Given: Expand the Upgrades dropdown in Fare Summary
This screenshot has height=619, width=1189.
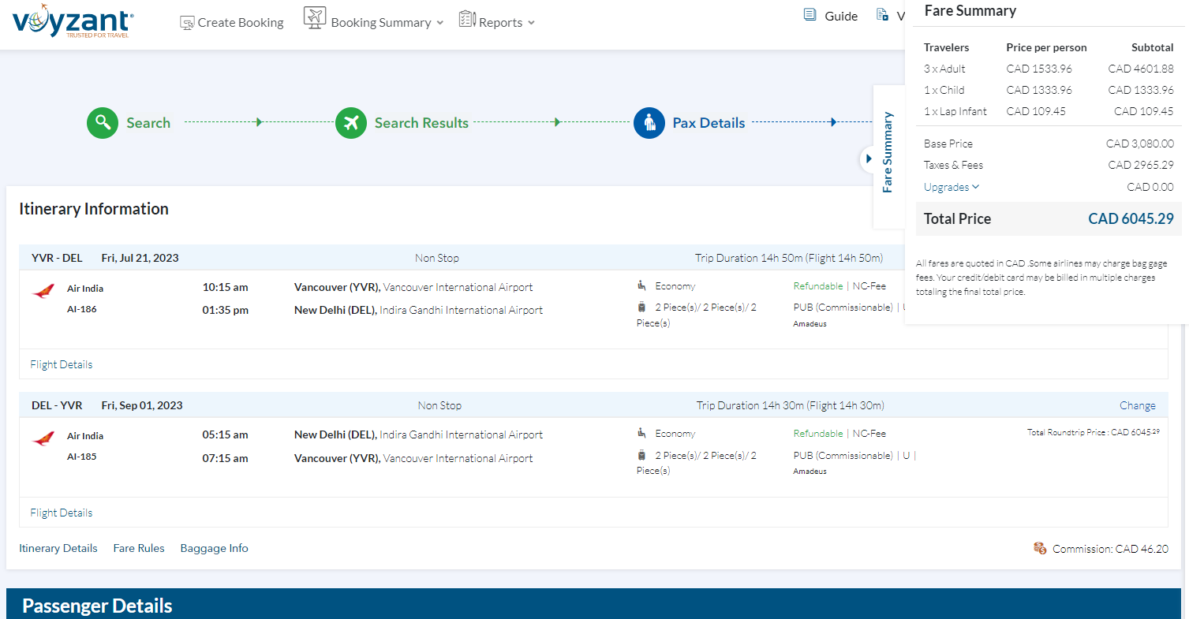Looking at the screenshot, I should coord(952,187).
